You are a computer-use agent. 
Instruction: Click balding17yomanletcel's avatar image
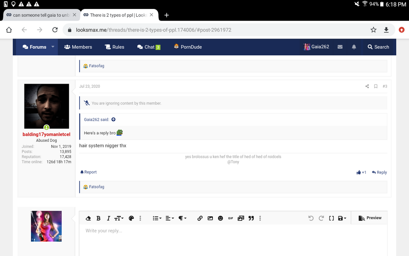tap(47, 106)
